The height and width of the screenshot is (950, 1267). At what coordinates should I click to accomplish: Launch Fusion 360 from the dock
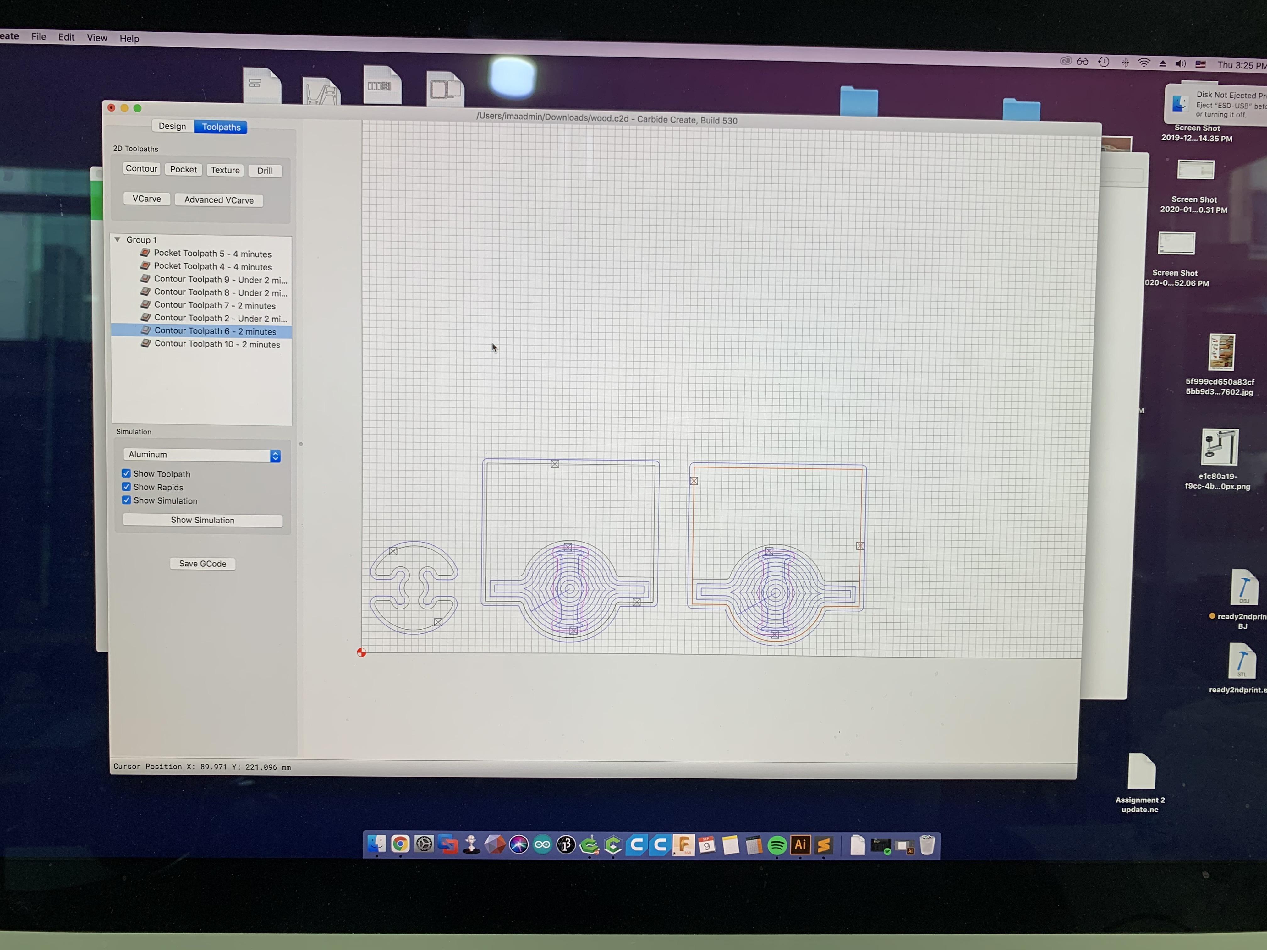[x=683, y=845]
